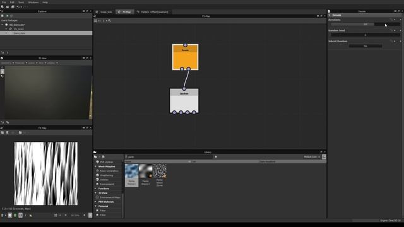
Task: Click the folder export icon in 2D view toolbar
Action: coord(20,132)
